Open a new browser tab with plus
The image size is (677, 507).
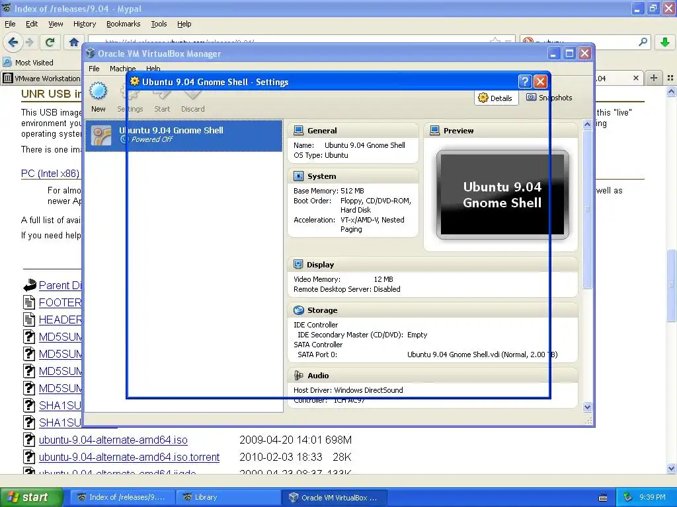[654, 78]
